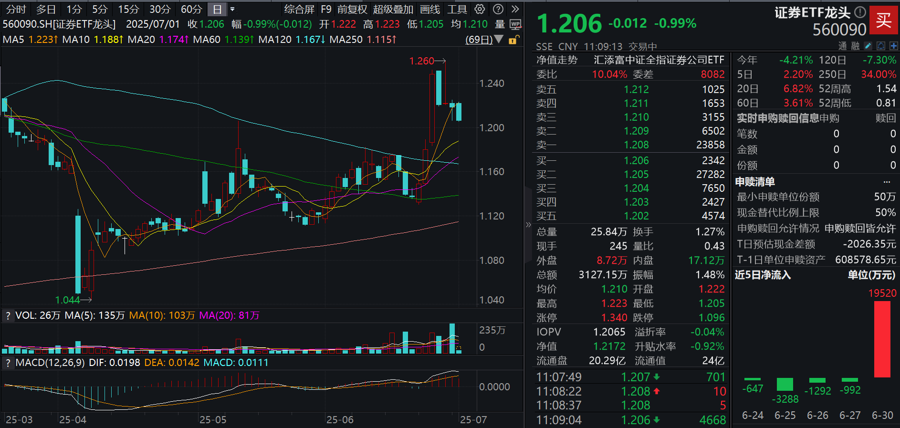Open chart settings gear icon
900x428 pixels.
(480, 9)
